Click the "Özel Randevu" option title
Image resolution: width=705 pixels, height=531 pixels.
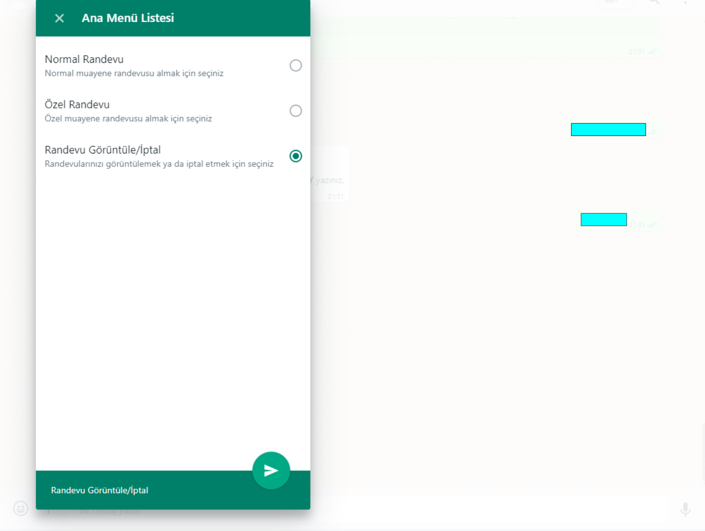pos(77,105)
